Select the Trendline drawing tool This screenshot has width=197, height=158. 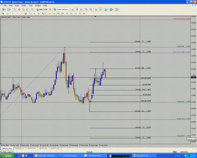tap(21, 14)
